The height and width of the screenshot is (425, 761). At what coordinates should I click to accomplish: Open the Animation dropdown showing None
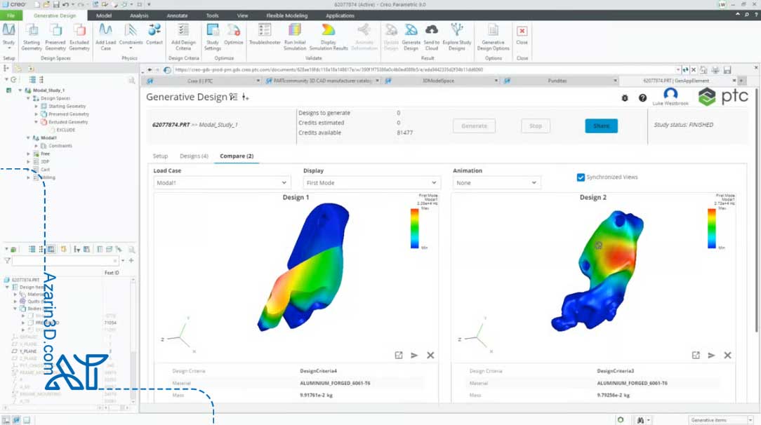pos(496,183)
